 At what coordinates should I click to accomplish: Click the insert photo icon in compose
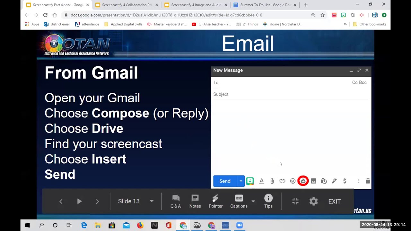pos(313,181)
